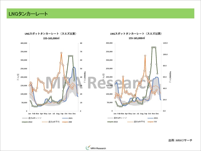The image size is (201, 151).
Task: Select the 過去4年平均 dashed legend in Suez-West chart
Action: point(130,122)
